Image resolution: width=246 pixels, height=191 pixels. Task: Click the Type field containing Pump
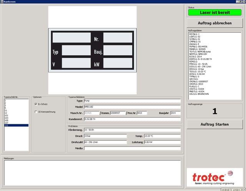tap(132, 101)
